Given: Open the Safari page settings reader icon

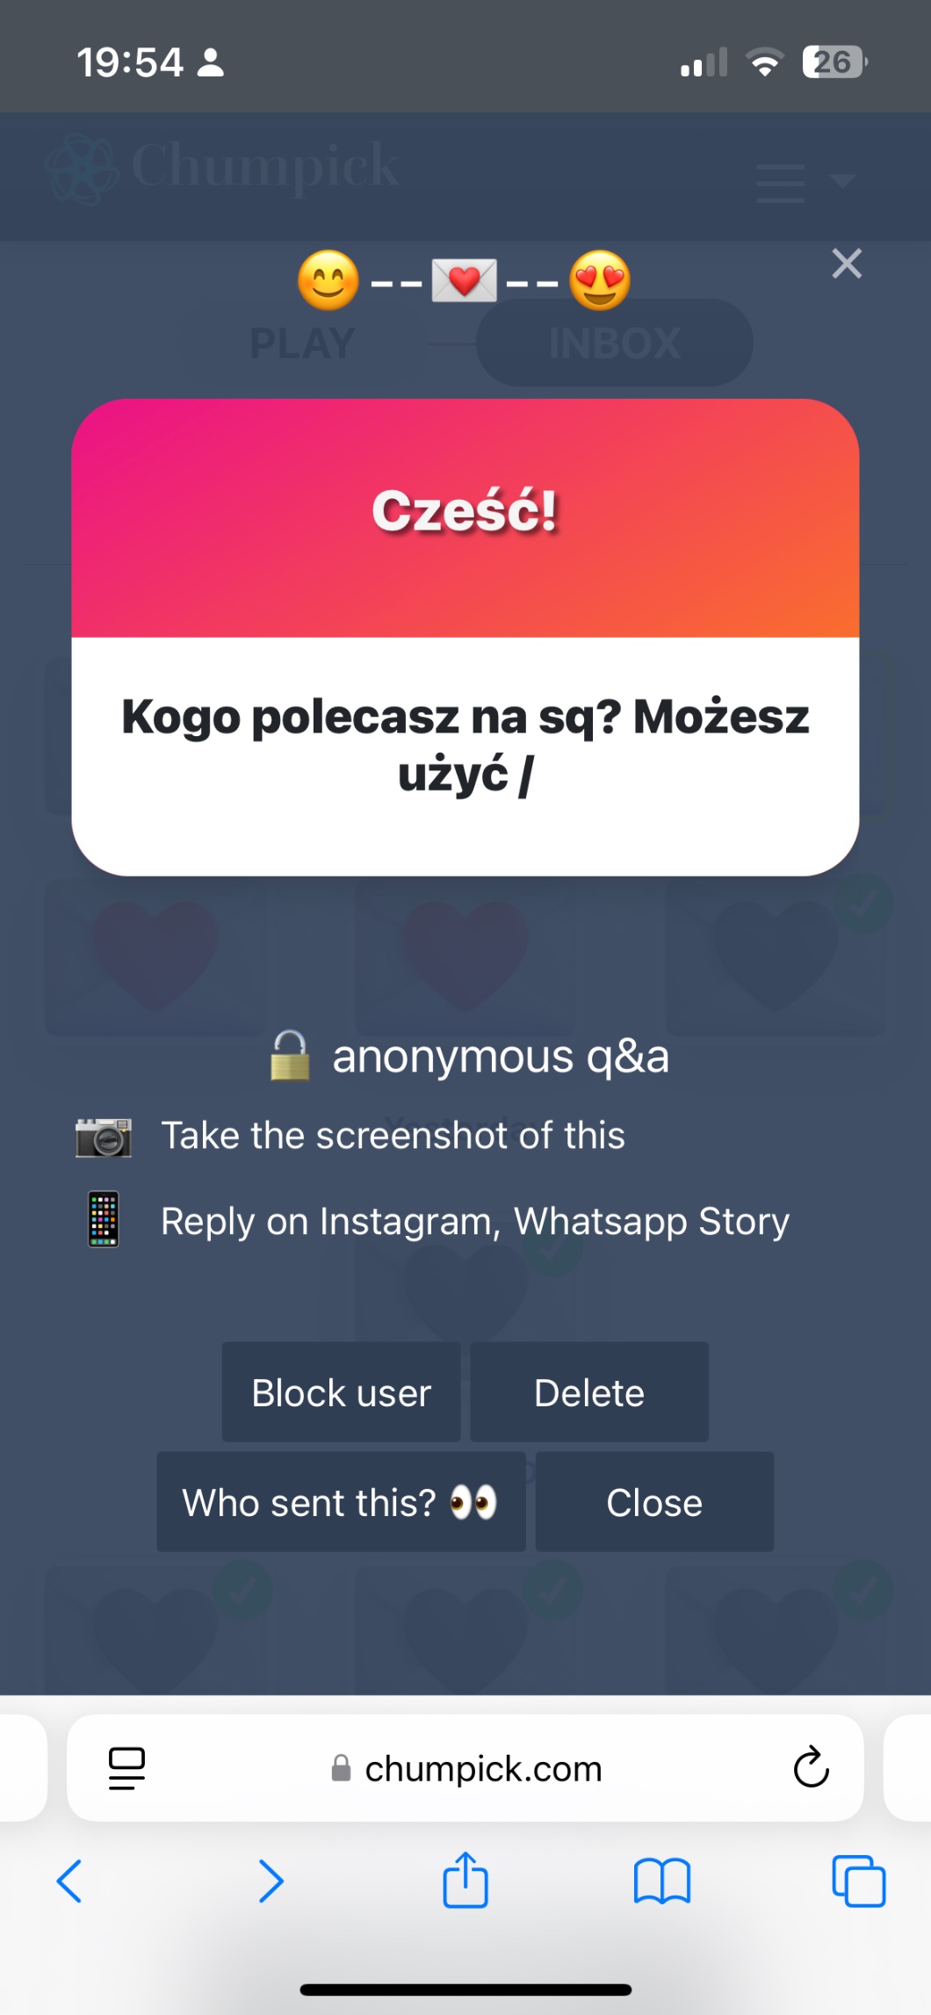Looking at the screenshot, I should (126, 1767).
